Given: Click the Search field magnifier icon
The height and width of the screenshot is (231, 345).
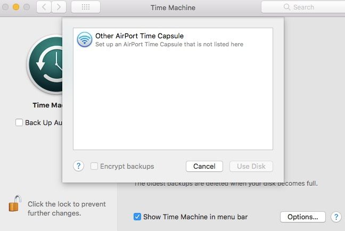Looking at the screenshot, I should pos(286,7).
